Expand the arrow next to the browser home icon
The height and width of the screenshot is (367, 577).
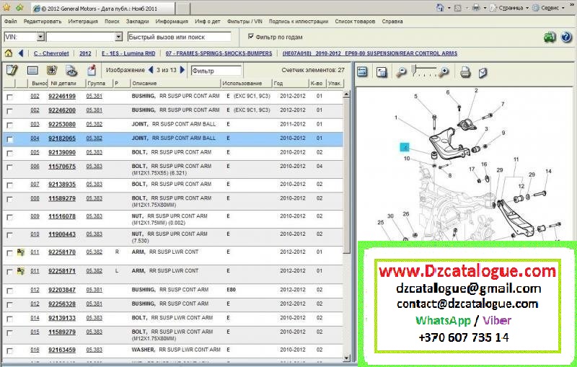pos(449,8)
